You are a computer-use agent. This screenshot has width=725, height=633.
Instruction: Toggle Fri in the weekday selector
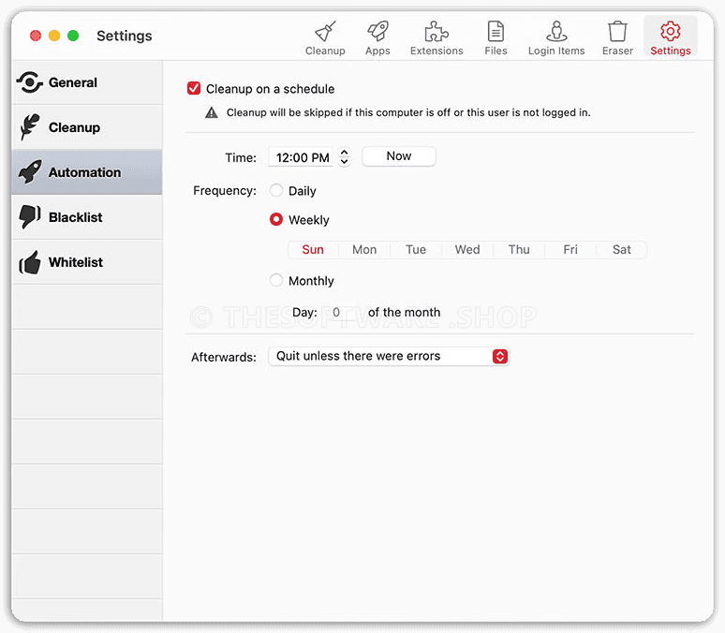click(x=570, y=250)
